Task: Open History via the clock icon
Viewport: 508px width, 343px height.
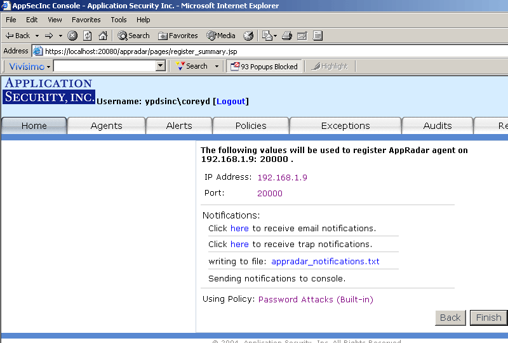Action: [x=248, y=36]
